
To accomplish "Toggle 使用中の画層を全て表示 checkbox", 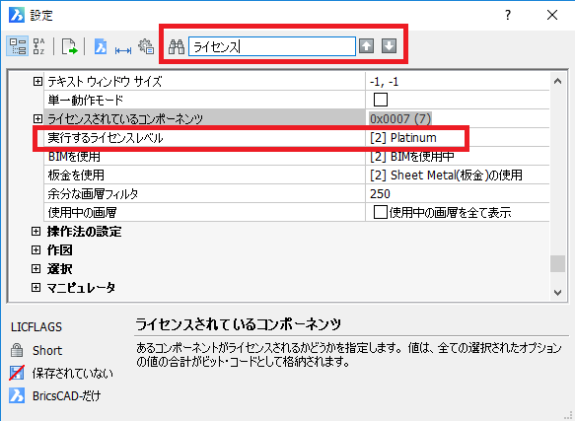I will click(381, 212).
